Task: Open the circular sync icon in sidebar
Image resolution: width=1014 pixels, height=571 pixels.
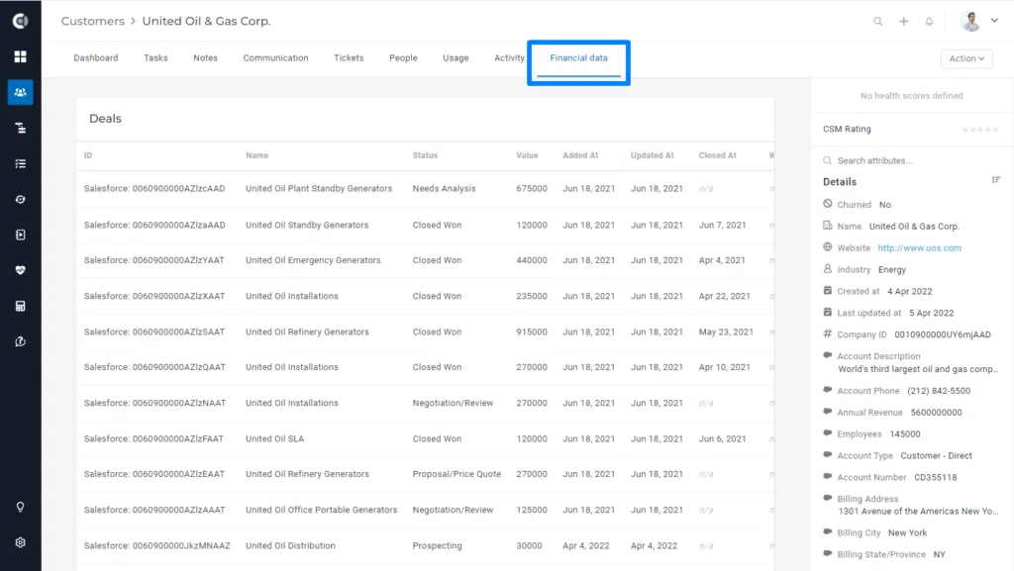Action: point(20,200)
